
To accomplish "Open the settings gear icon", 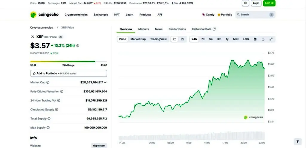I will (x=245, y=3).
